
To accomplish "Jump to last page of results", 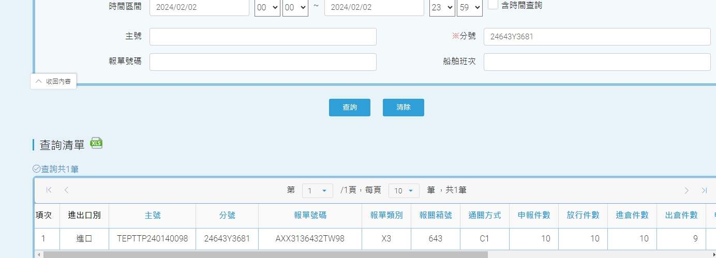I will [704, 190].
